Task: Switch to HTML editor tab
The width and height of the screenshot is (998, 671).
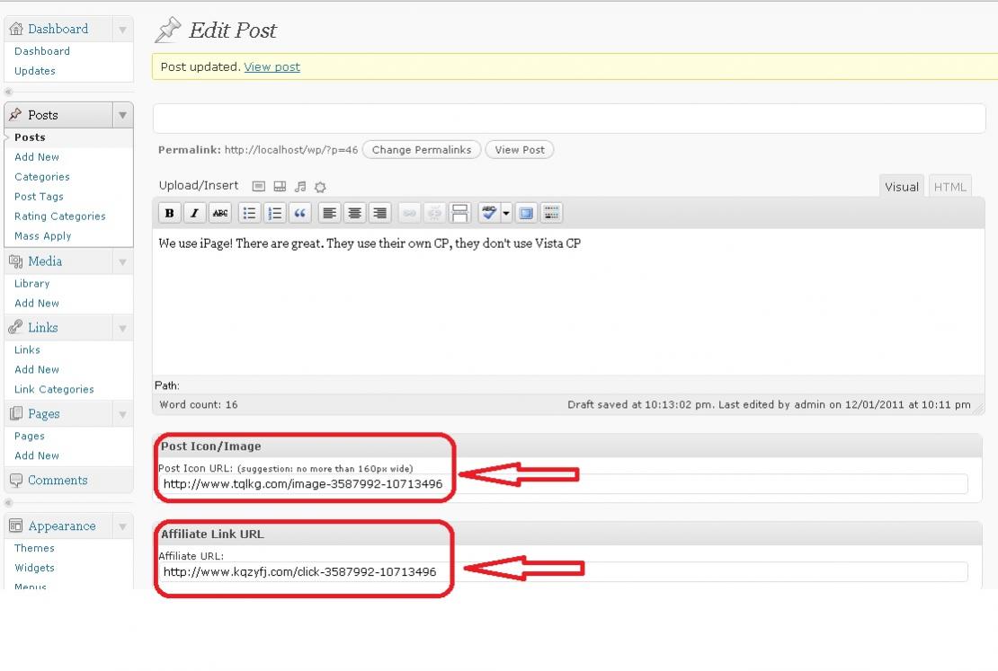Action: [949, 186]
